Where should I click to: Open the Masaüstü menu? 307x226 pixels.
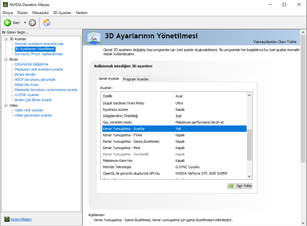pyautogui.click(x=40, y=13)
